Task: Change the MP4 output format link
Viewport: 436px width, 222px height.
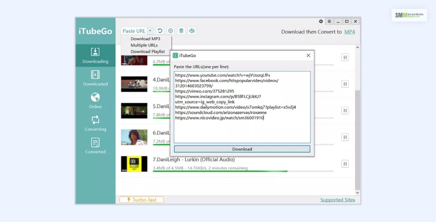Action: pyautogui.click(x=349, y=32)
